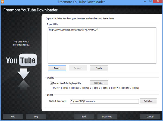Start the Download

107,117
